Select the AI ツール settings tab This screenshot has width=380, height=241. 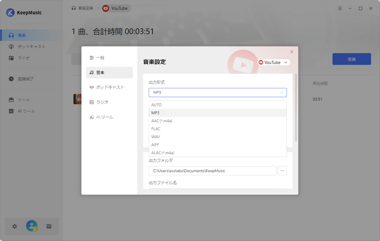[109, 117]
